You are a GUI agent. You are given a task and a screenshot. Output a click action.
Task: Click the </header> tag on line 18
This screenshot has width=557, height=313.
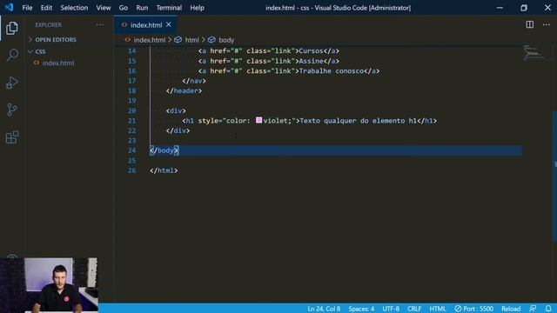coord(184,90)
